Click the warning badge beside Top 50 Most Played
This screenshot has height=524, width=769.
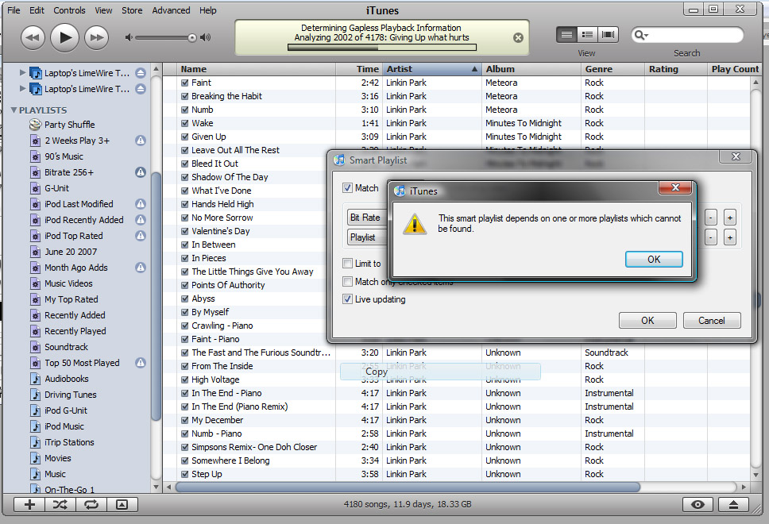coord(141,363)
